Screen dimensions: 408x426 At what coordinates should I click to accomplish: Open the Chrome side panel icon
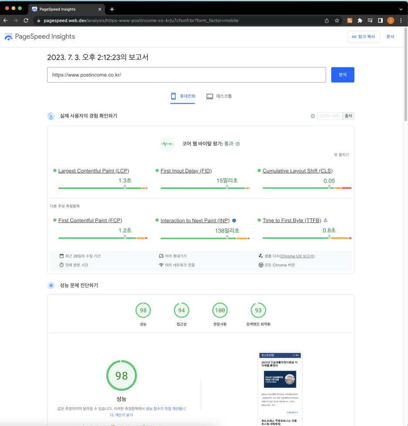click(x=380, y=20)
